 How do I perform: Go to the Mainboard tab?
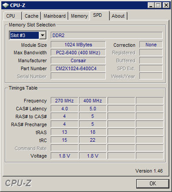tap(55, 16)
